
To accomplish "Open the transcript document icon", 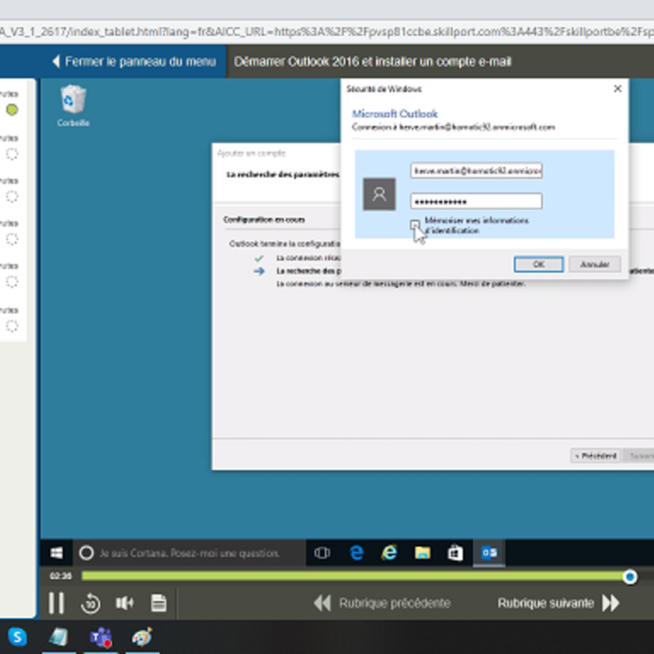I will [x=159, y=603].
